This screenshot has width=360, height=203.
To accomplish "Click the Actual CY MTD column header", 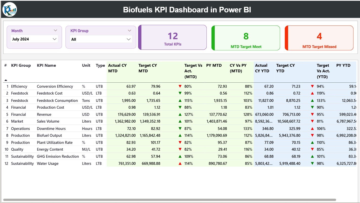I will [x=117, y=68].
